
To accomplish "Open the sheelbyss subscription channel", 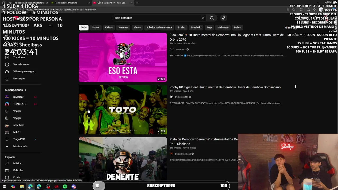I will point(18,125).
